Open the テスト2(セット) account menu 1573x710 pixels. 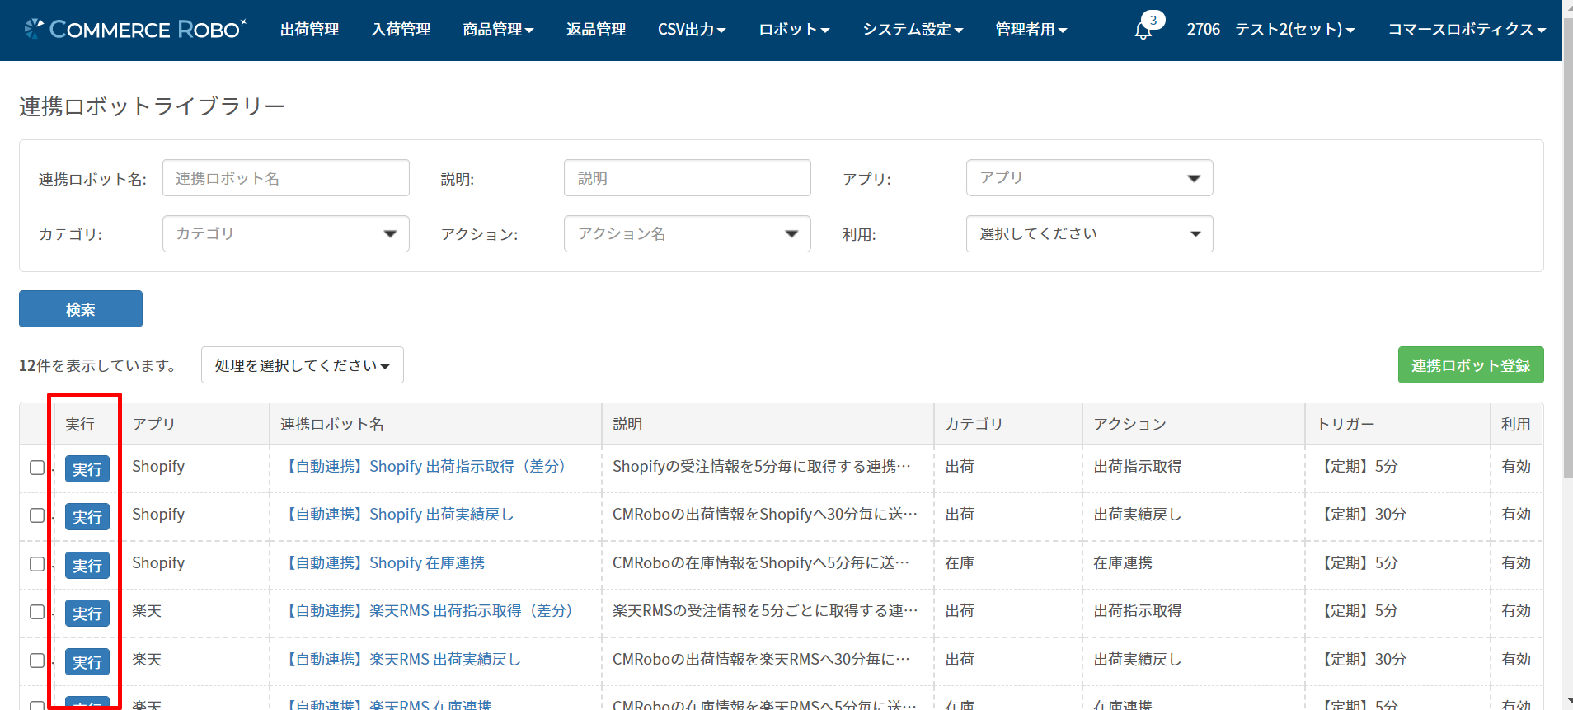[1295, 30]
